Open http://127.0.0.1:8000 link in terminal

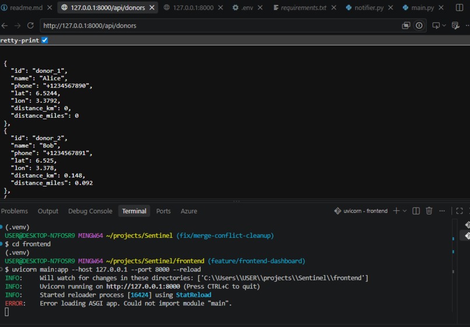(143, 287)
